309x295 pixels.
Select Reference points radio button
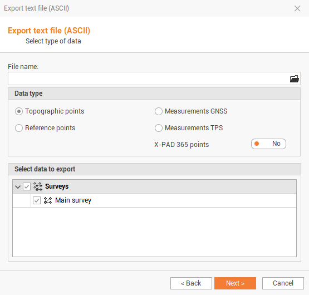[x=19, y=128]
